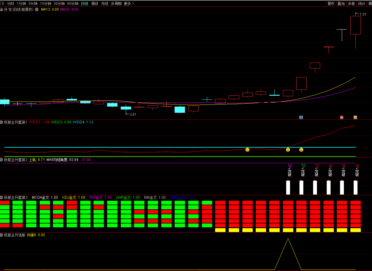Click the 涨 limit-up marker under the candles
The width and height of the screenshot is (372, 271).
click(342, 117)
